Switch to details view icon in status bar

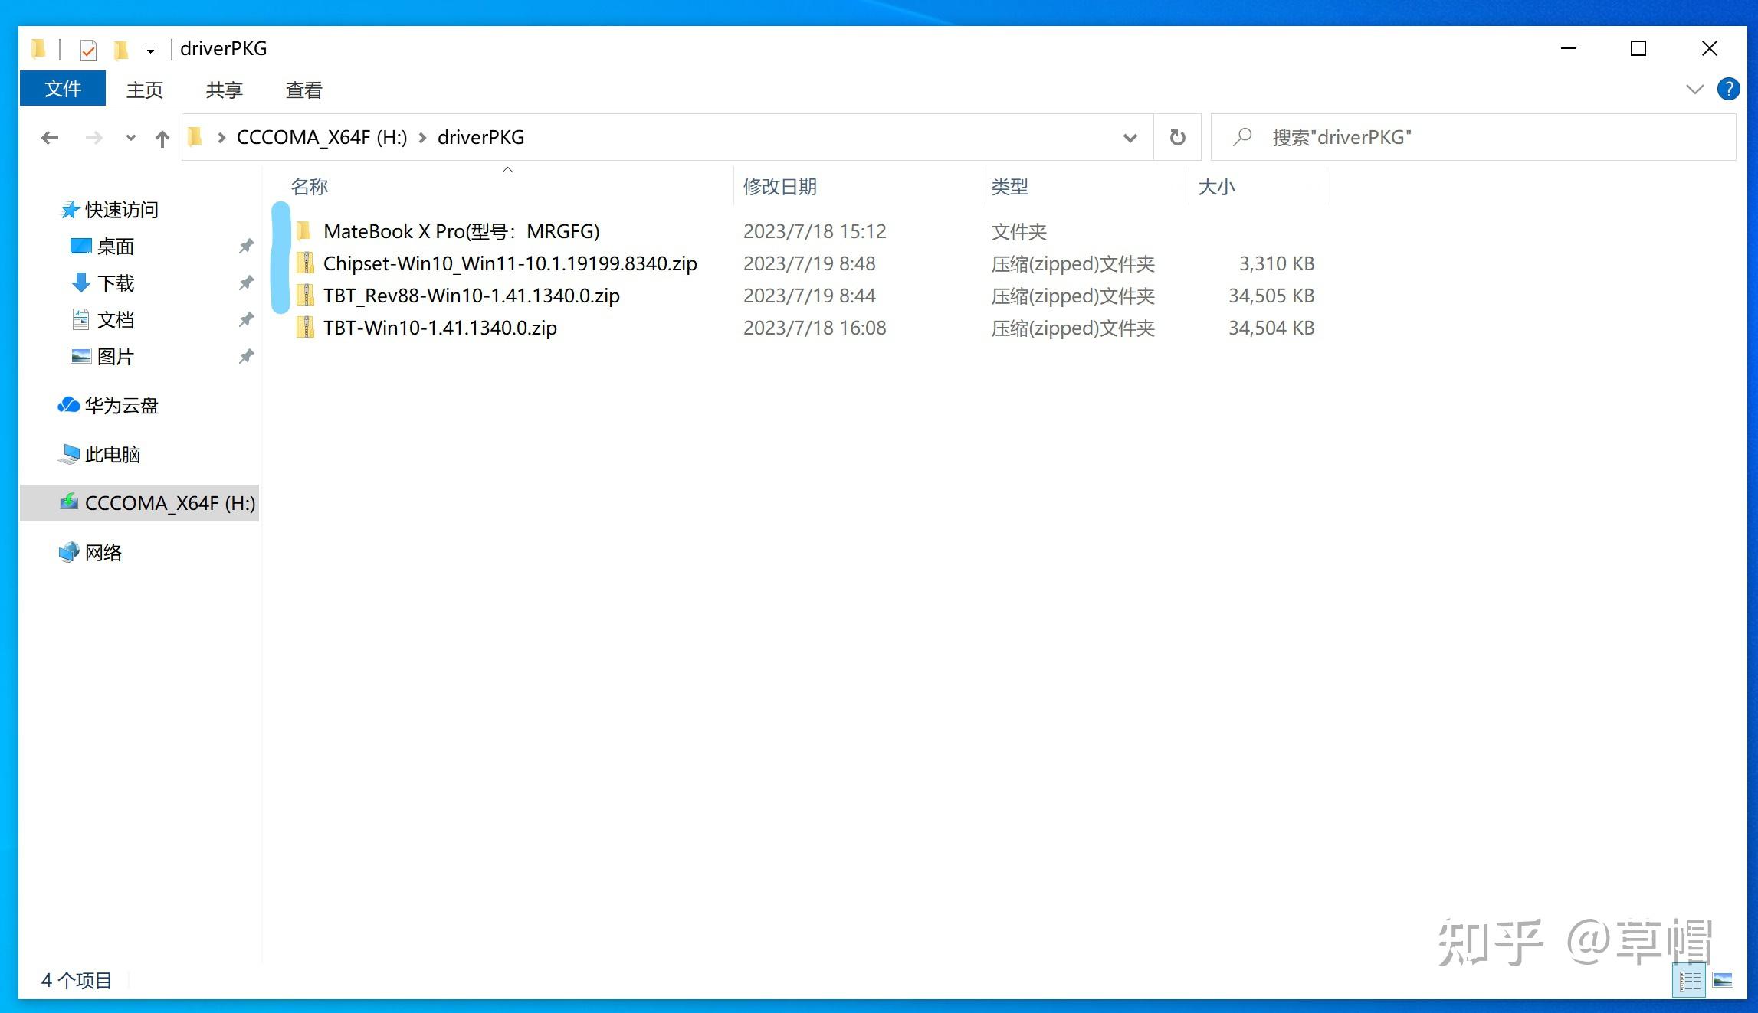(1689, 980)
